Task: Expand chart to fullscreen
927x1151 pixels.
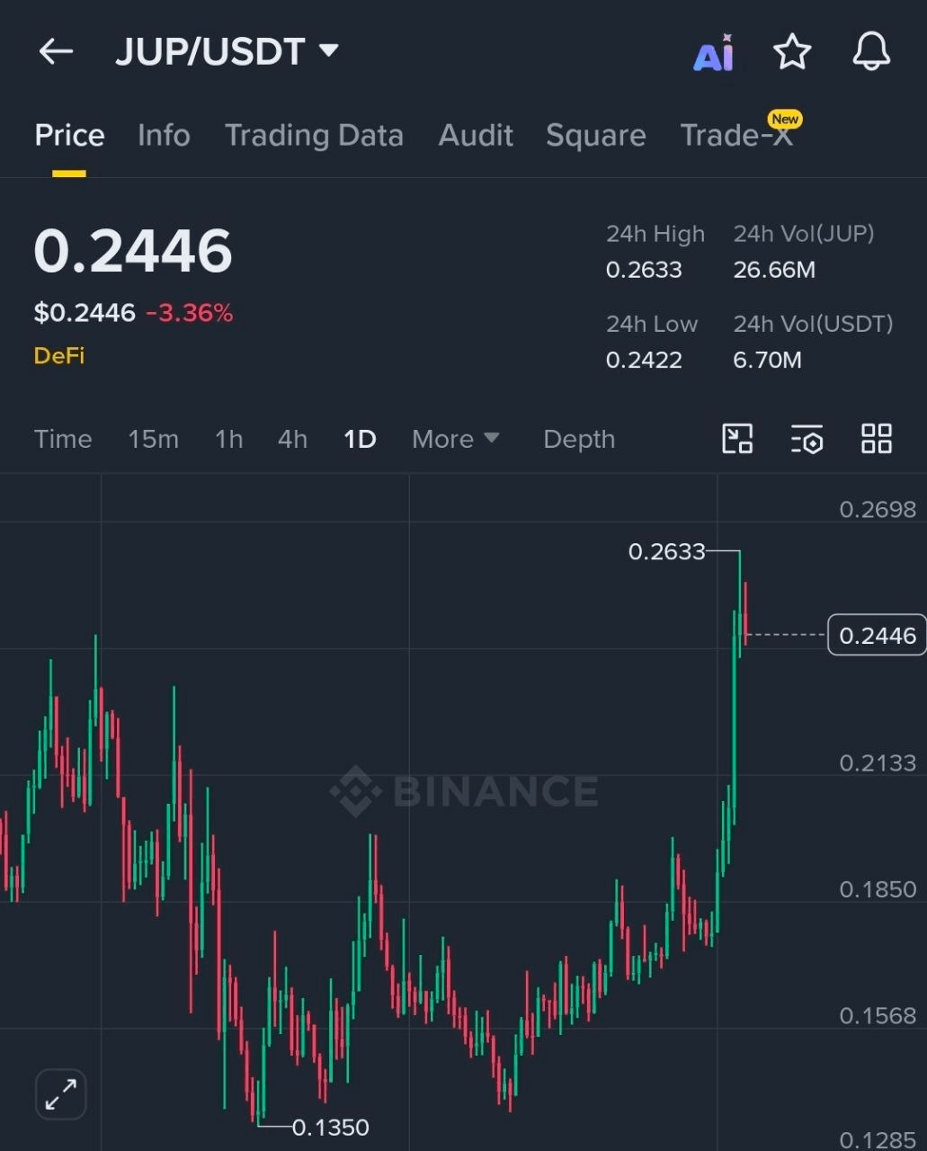Action: point(60,1094)
